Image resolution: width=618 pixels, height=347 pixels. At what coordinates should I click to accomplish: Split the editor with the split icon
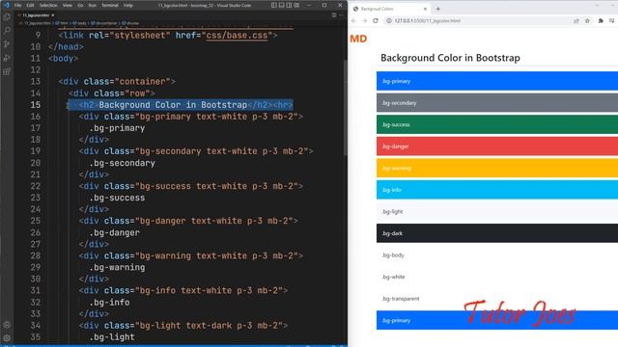pos(334,15)
